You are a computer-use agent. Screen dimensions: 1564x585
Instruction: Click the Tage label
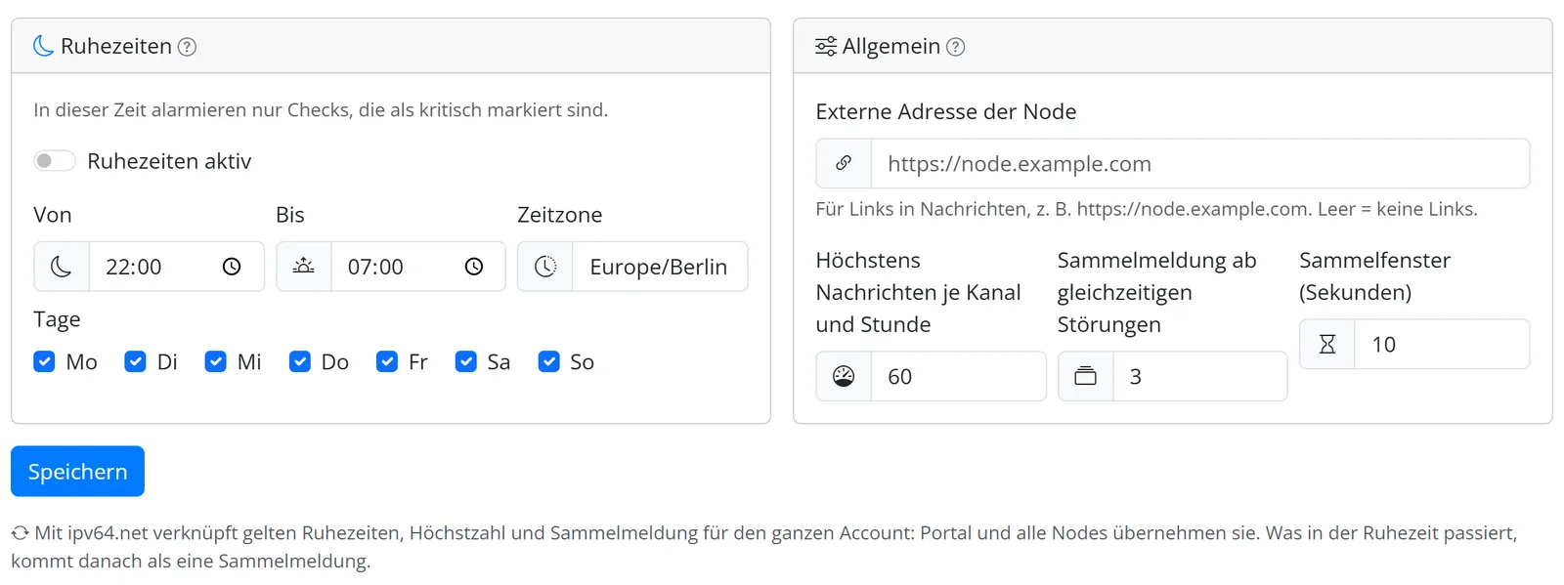[x=57, y=319]
